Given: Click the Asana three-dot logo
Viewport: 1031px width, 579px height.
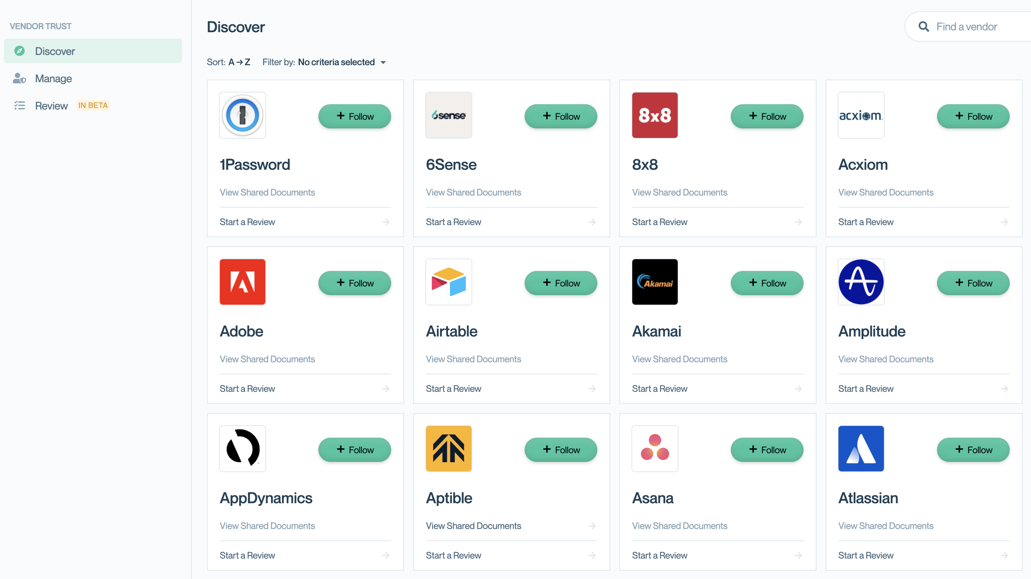Looking at the screenshot, I should (x=655, y=449).
